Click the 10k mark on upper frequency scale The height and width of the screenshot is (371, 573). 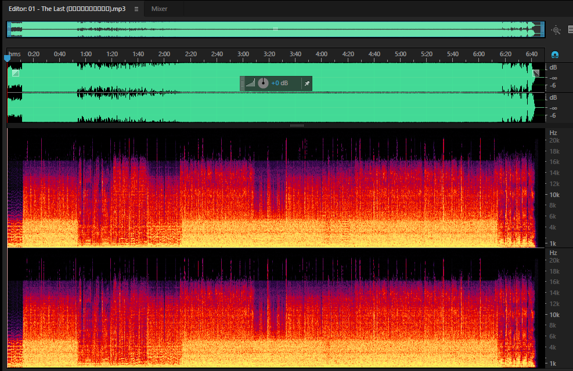click(554, 195)
